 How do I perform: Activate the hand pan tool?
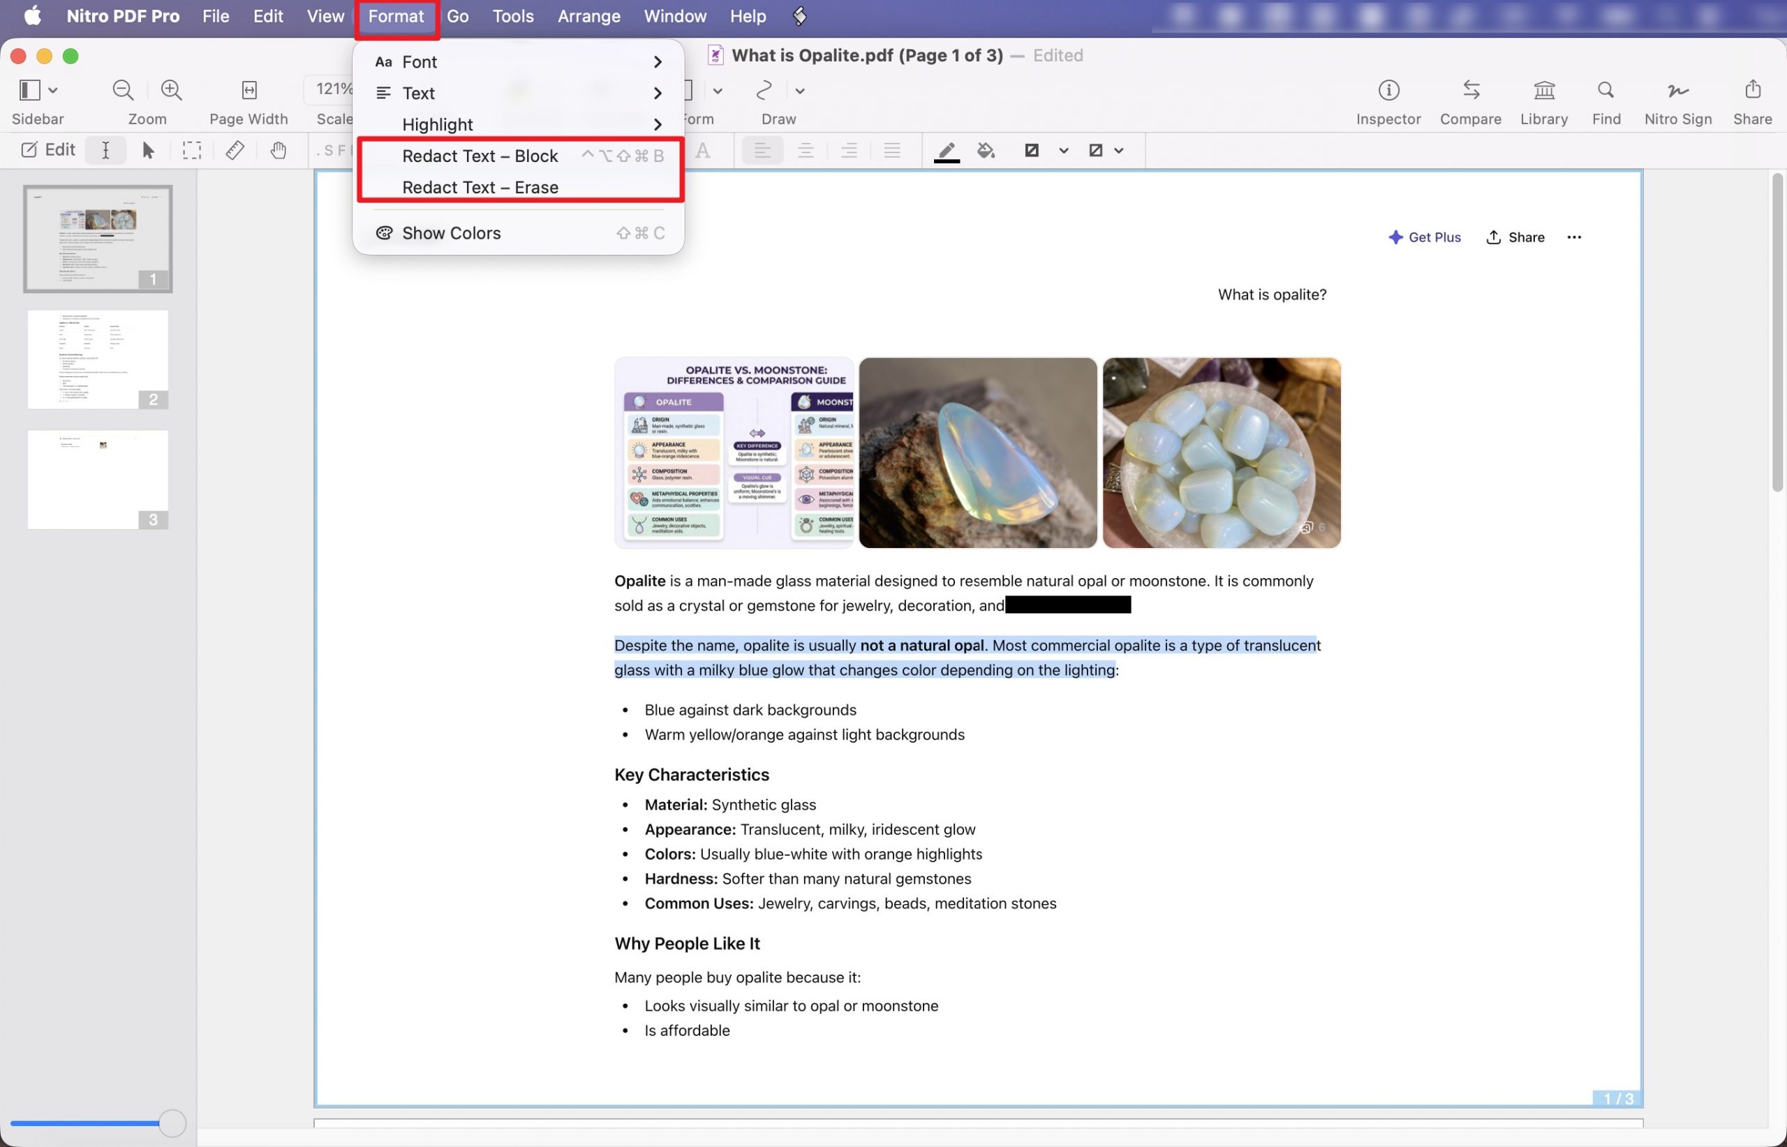(x=279, y=151)
